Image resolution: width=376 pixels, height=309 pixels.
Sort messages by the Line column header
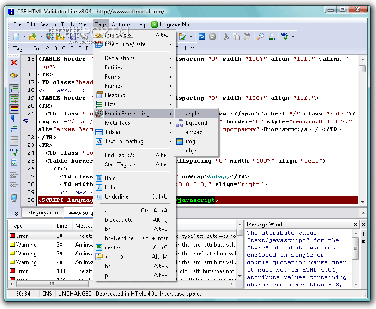click(63, 226)
